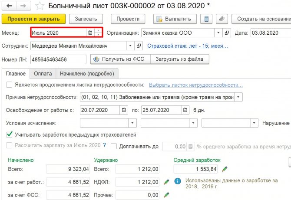This screenshot has width=291, height=200.
Task: Expand the Организация dropdown list
Action: coord(217,33)
